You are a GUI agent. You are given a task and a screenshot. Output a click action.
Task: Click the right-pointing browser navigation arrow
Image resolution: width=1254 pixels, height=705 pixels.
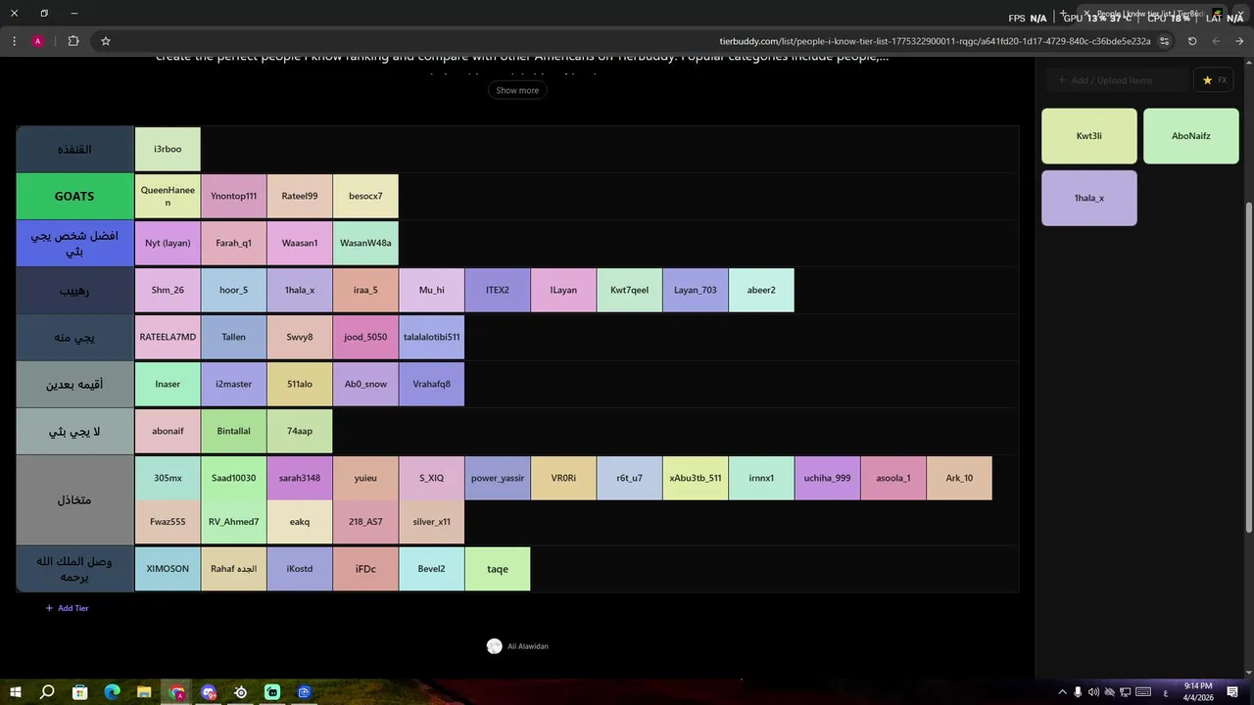pos(1239,41)
